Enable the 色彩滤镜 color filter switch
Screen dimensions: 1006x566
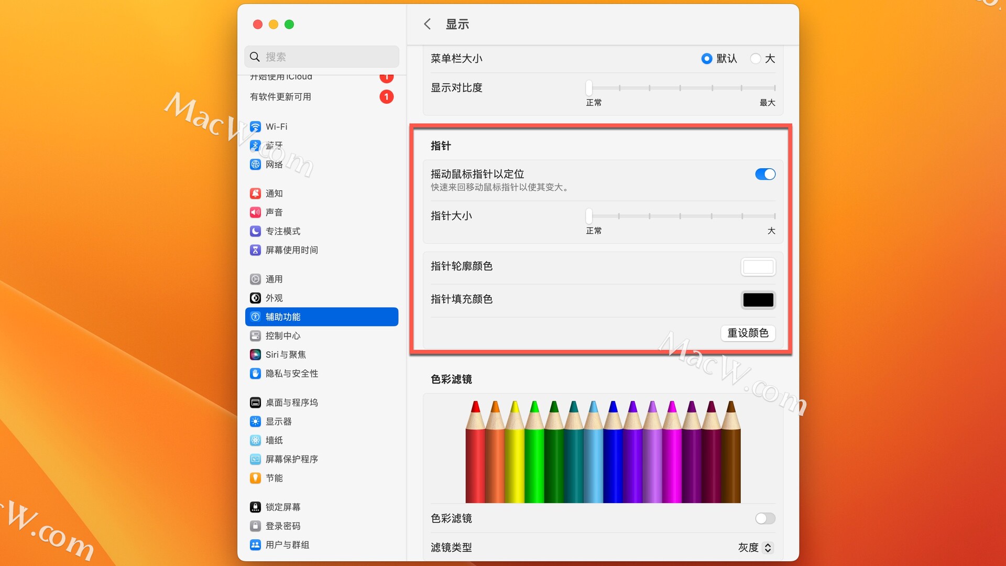(765, 518)
